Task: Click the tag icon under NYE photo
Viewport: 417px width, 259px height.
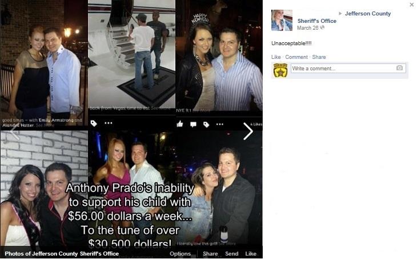Action: pyautogui.click(x=206, y=124)
